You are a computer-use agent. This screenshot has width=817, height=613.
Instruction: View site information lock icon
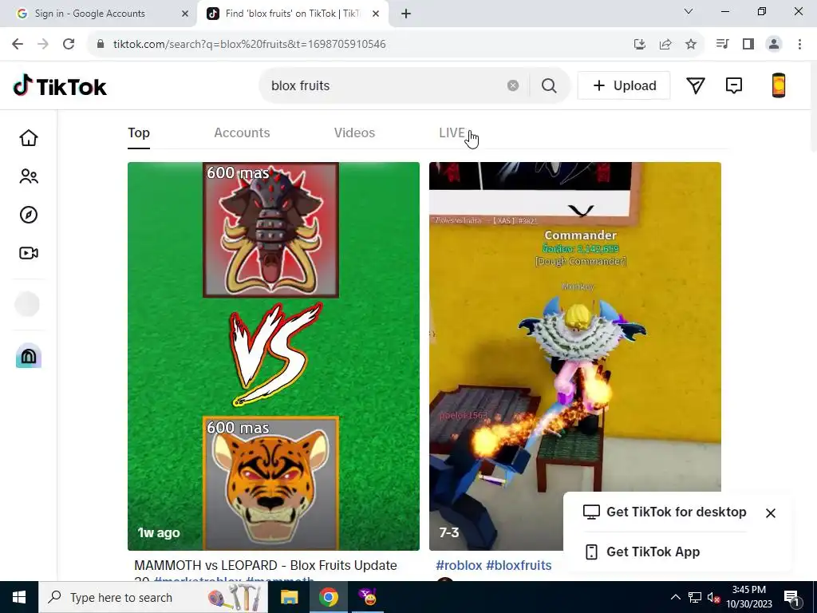pyautogui.click(x=101, y=44)
